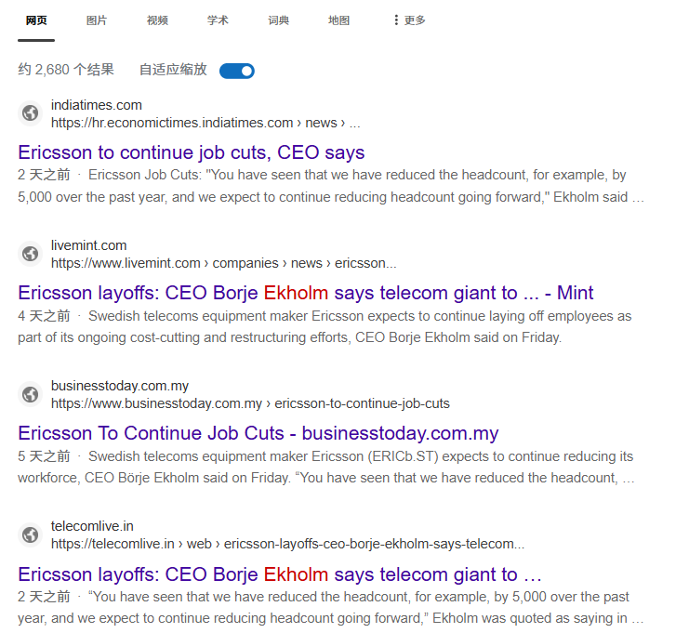Click the www.livemint.com breadcrumb URL
Image resolution: width=689 pixels, height=633 pixels.
(224, 263)
